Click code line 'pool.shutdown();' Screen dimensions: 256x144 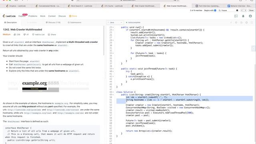coord(135,126)
